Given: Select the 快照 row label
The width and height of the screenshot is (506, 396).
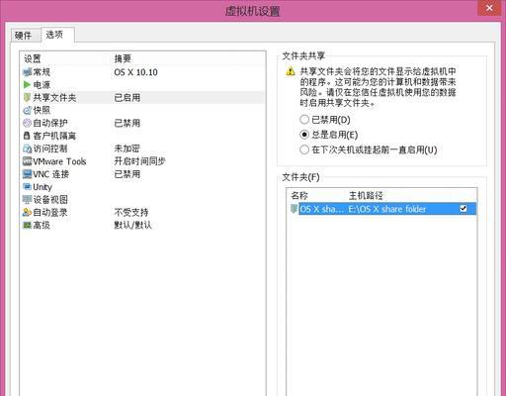Looking at the screenshot, I should (42, 110).
